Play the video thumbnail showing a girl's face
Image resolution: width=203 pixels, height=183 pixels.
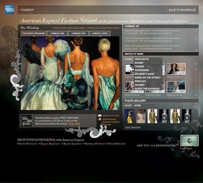129,87
